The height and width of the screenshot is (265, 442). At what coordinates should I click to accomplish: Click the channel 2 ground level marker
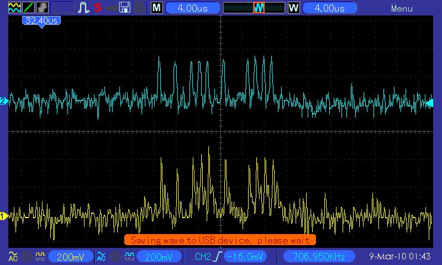[x=4, y=101]
